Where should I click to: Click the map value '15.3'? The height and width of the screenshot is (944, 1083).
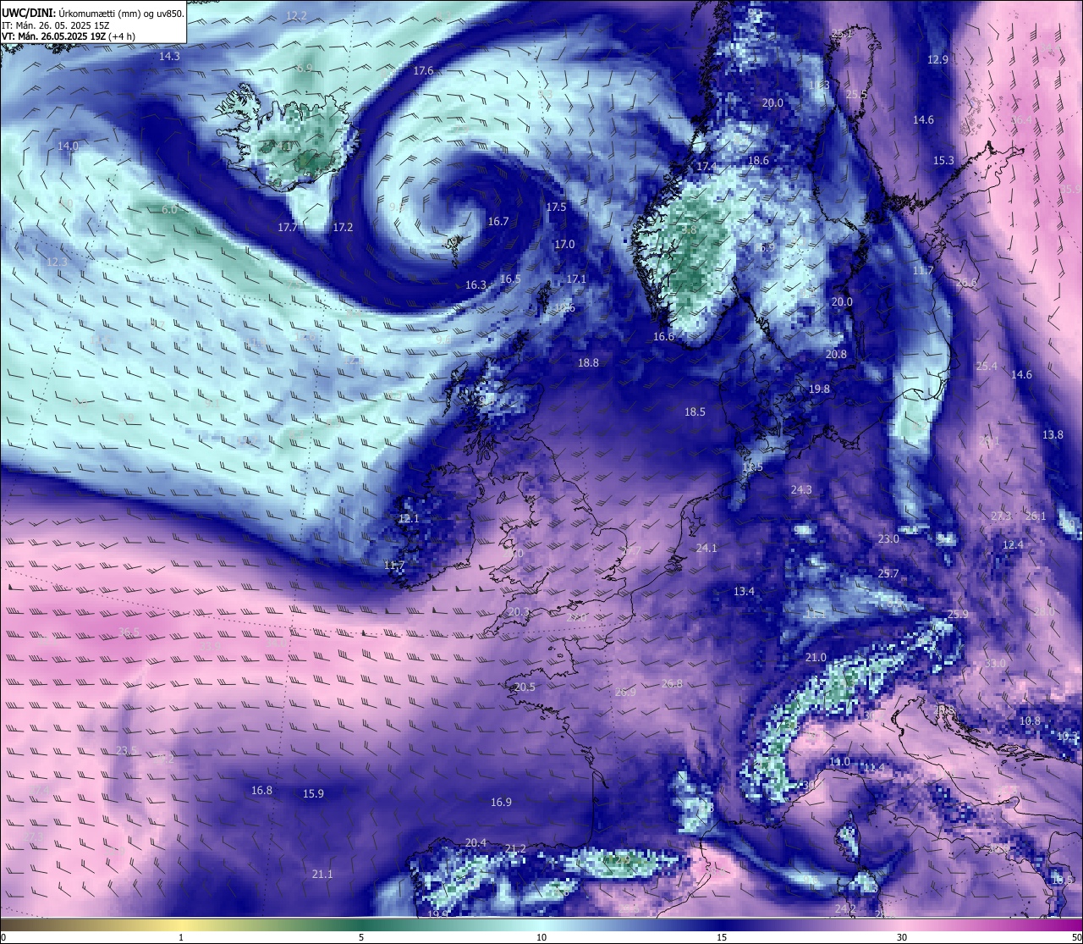943,161
